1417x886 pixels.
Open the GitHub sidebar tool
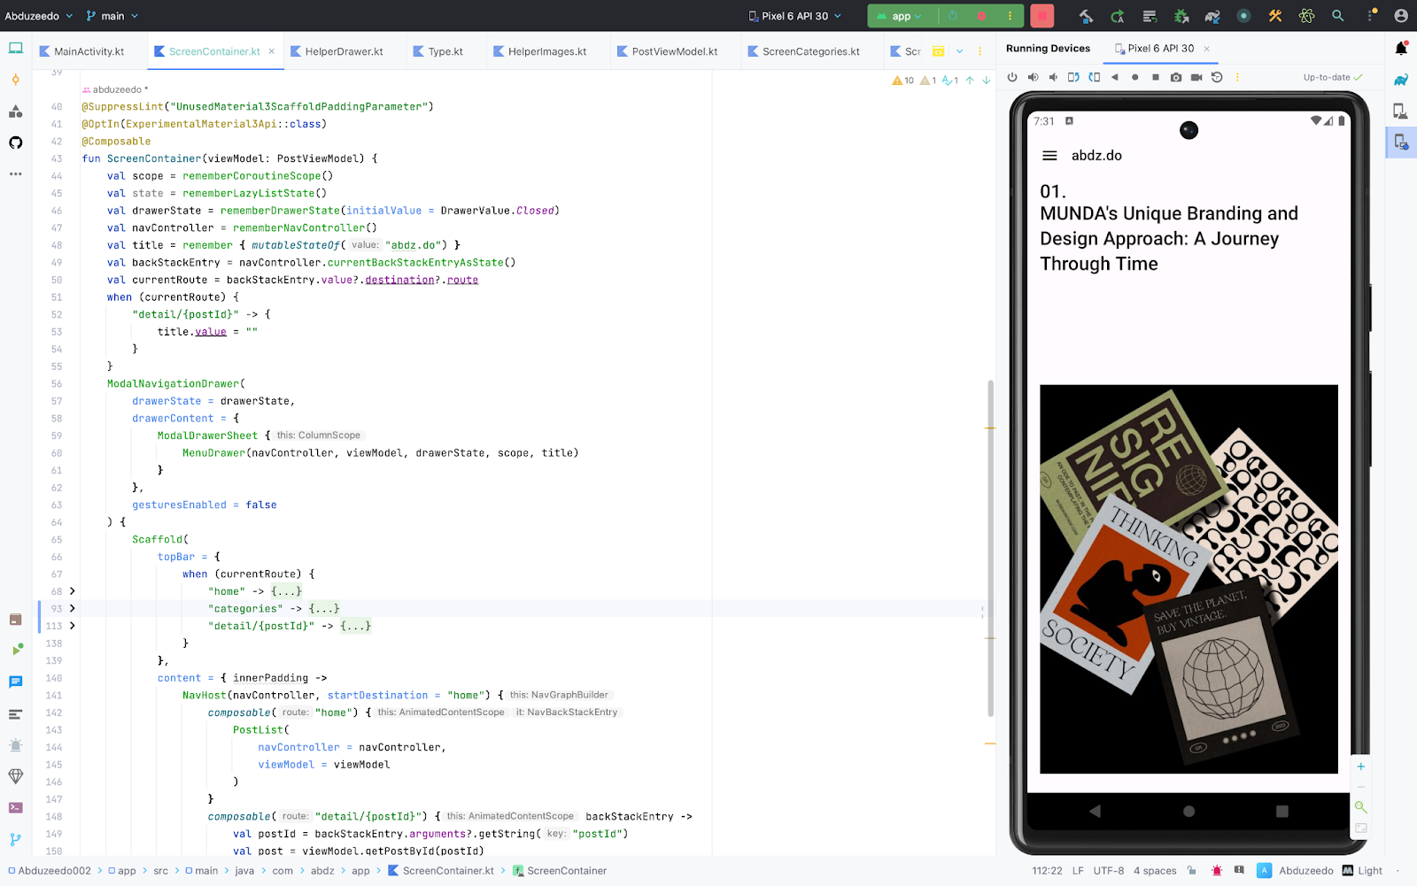tap(15, 143)
